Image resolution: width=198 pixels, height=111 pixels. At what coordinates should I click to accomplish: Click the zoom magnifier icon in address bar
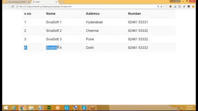point(158,6)
